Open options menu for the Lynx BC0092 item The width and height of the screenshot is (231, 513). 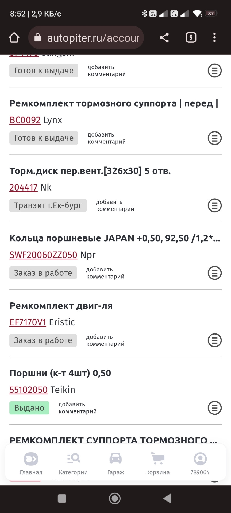click(x=215, y=138)
